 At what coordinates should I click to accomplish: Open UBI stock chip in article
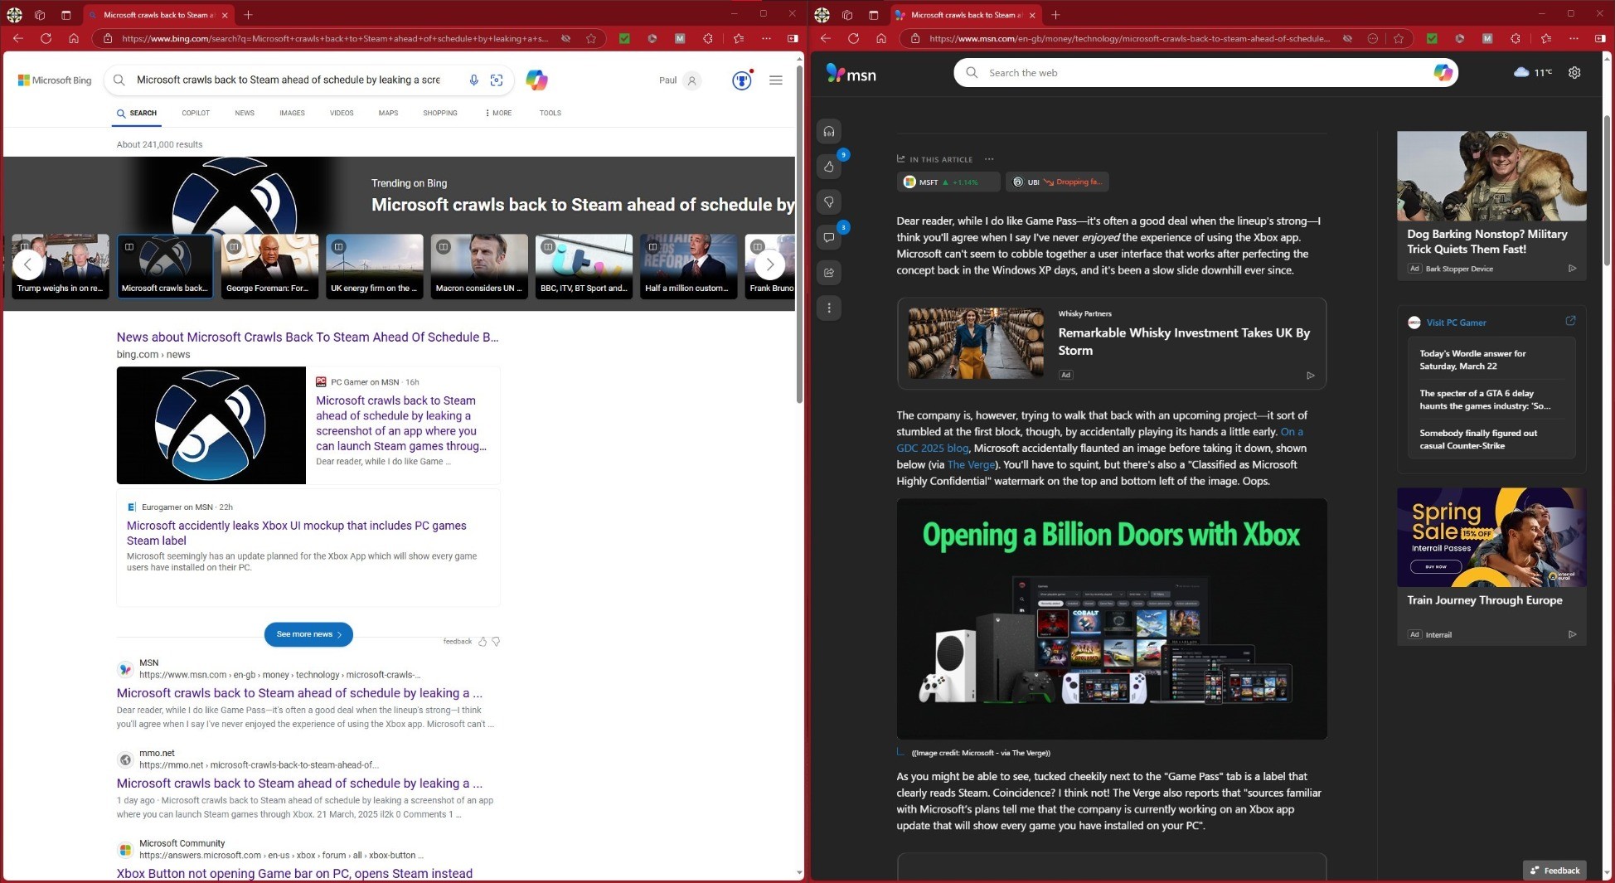[1057, 182]
